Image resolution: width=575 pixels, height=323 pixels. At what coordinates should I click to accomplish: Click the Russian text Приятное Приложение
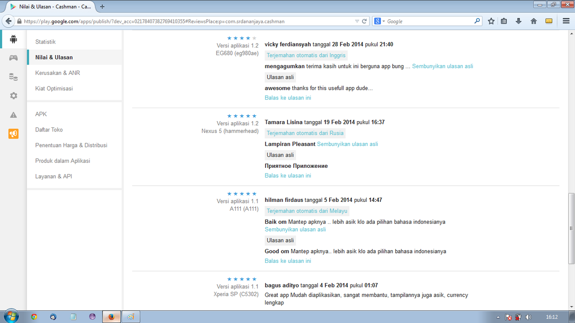click(x=296, y=166)
